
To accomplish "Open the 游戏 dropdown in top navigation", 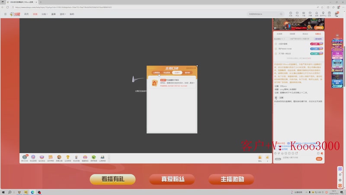I will [63, 14].
